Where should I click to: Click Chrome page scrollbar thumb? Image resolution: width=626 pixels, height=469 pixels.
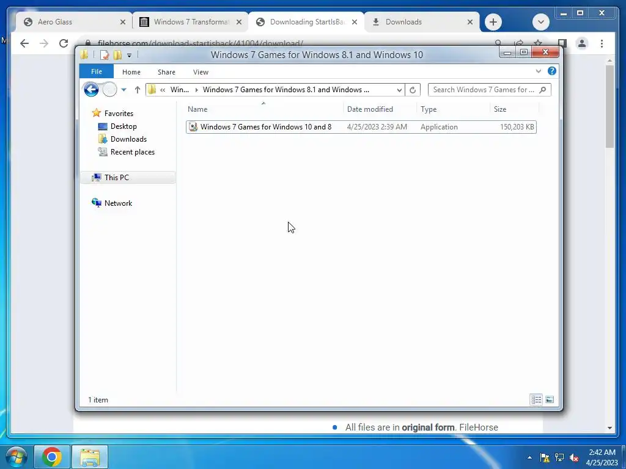click(609, 106)
